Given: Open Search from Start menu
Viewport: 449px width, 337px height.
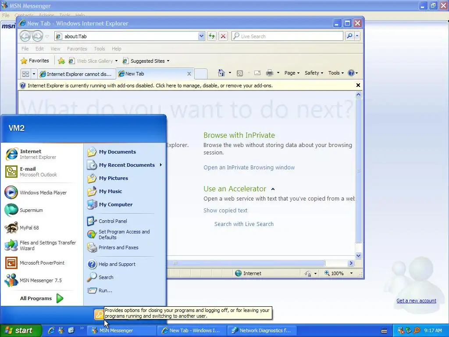Looking at the screenshot, I should pyautogui.click(x=100, y=277).
